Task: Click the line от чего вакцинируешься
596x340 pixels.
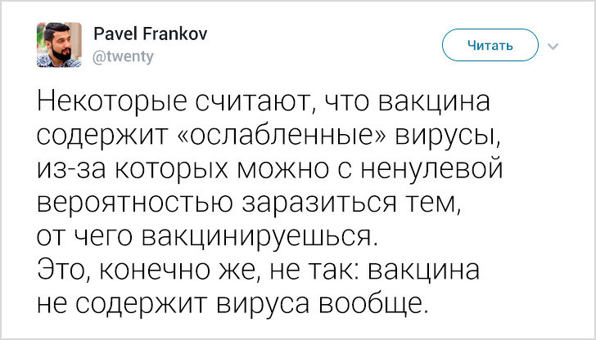Action: (x=208, y=237)
